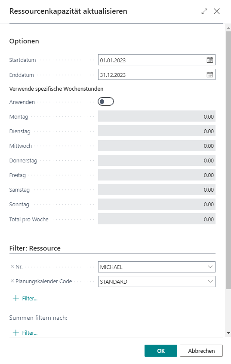Viewport: 231px width, 364px height.
Task: Expand the Nr. MICHAEL dropdown
Action: [210, 267]
